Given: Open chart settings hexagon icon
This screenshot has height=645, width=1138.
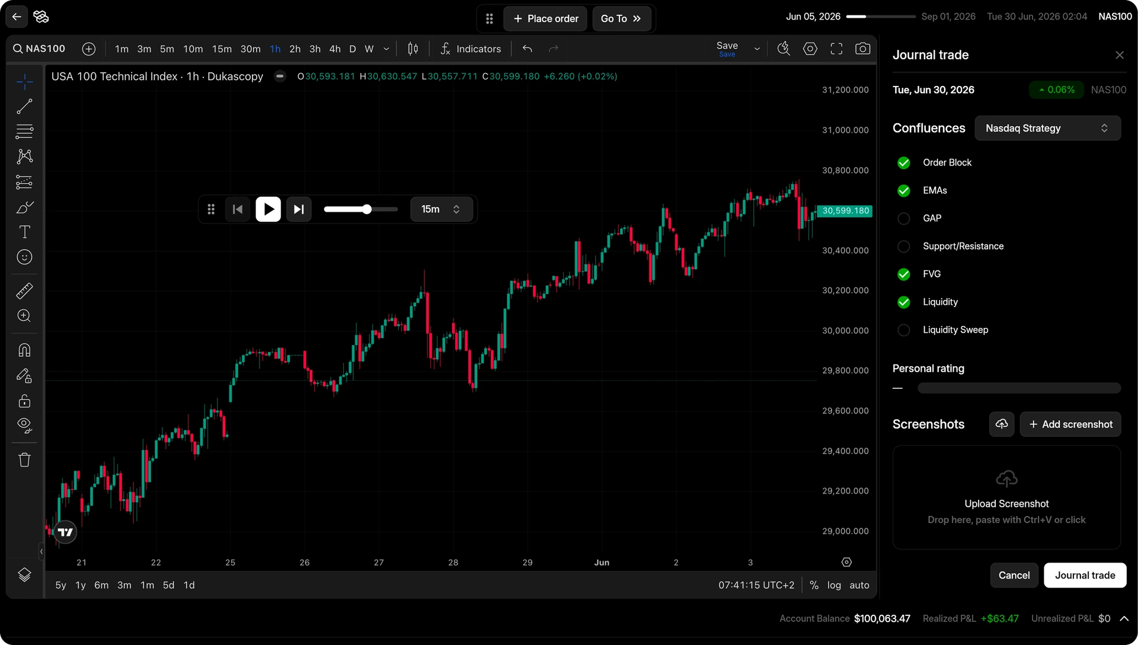Looking at the screenshot, I should click(x=810, y=49).
